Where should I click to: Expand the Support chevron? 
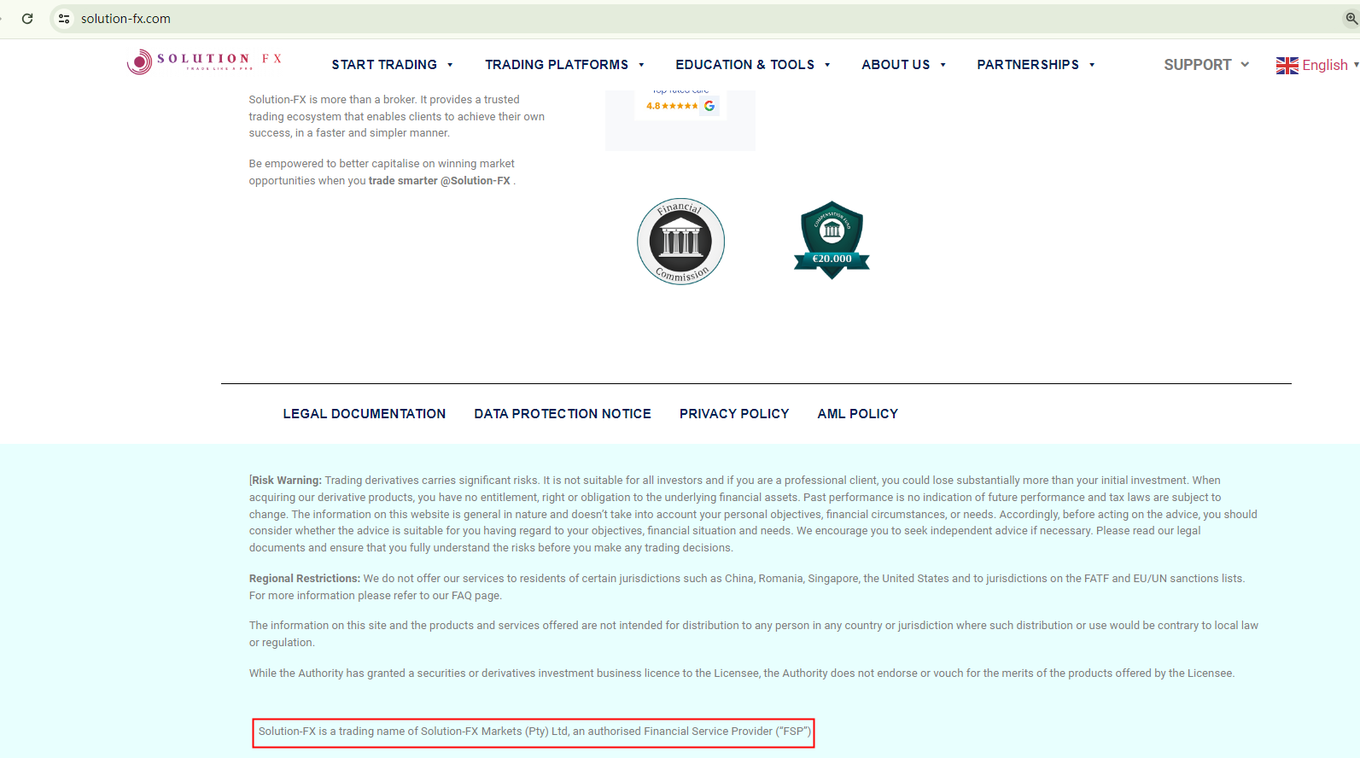[x=1245, y=65]
